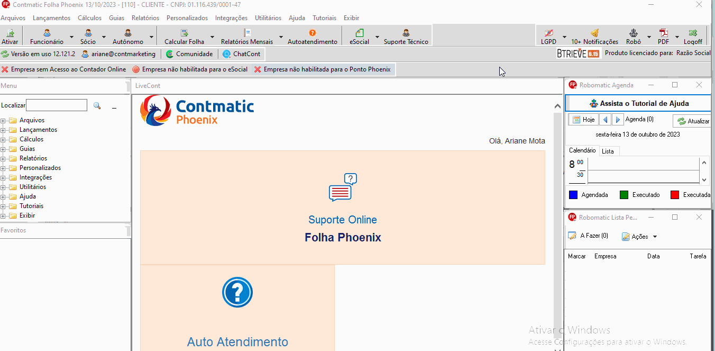The width and height of the screenshot is (715, 351).
Task: Open the Integrações menu
Action: 231,17
